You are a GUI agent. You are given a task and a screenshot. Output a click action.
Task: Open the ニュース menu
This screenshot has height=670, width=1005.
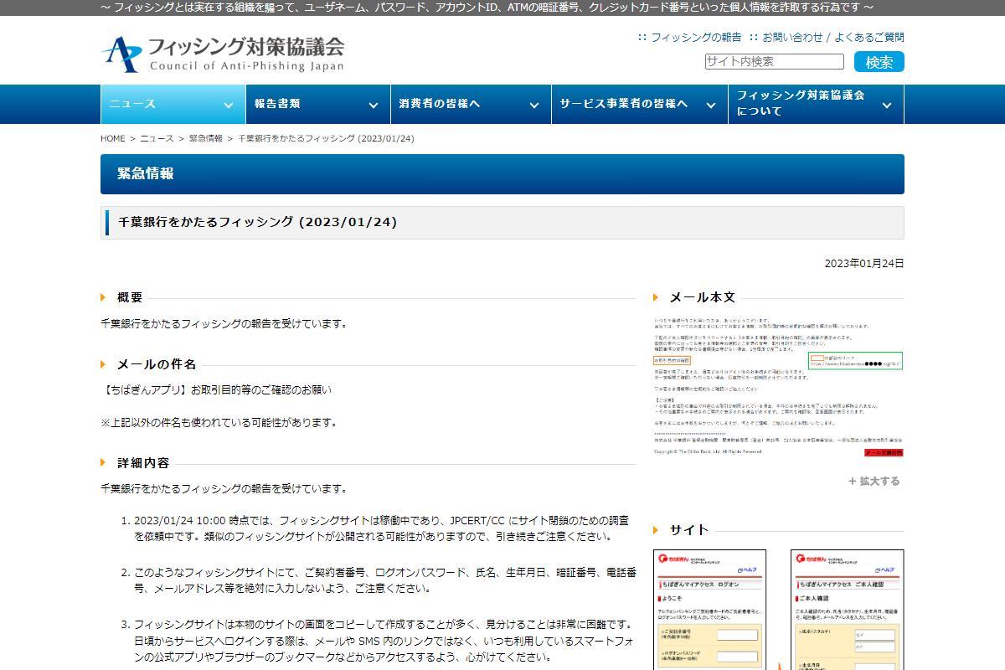[x=173, y=104]
